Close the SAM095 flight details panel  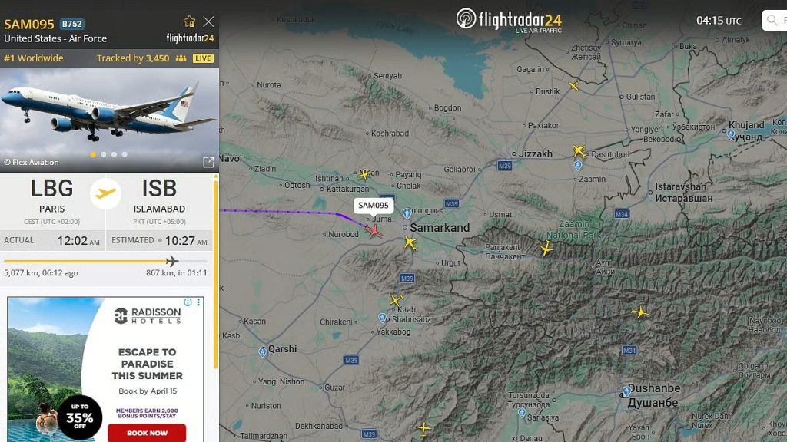click(x=208, y=21)
